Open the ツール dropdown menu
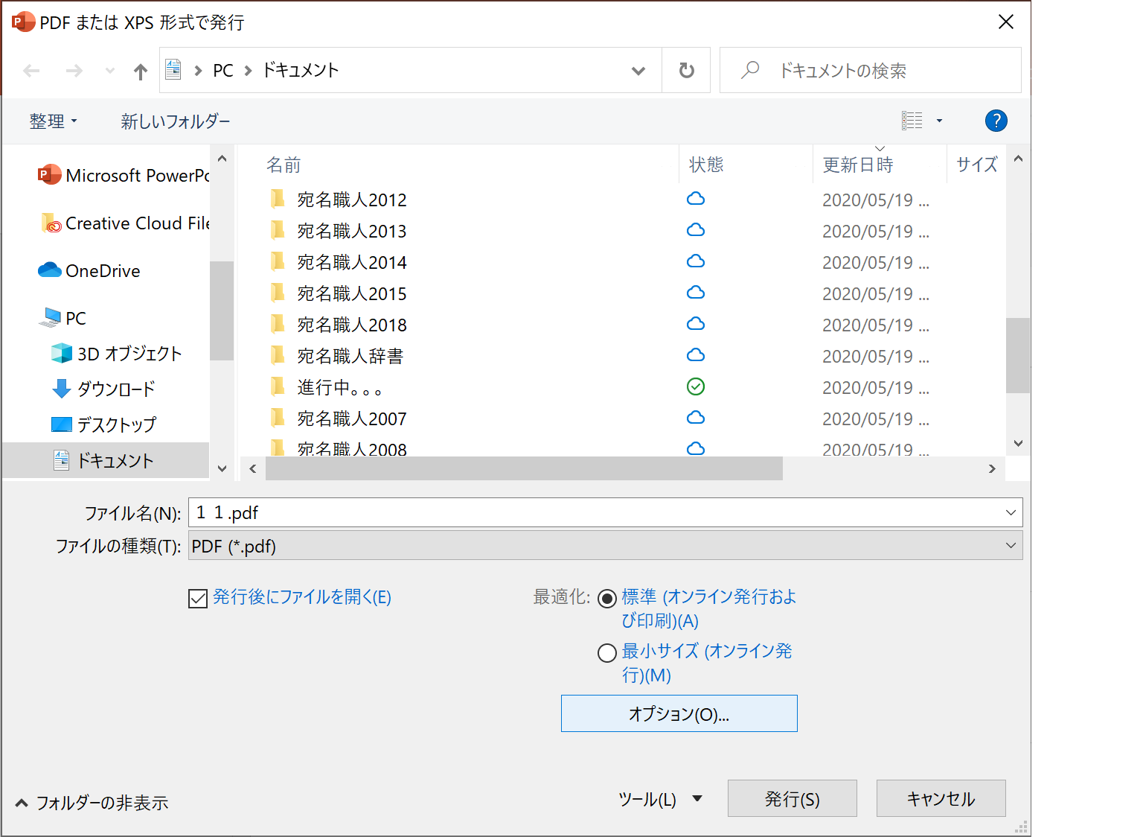Screen dimensions: 1143x837 coord(660,799)
